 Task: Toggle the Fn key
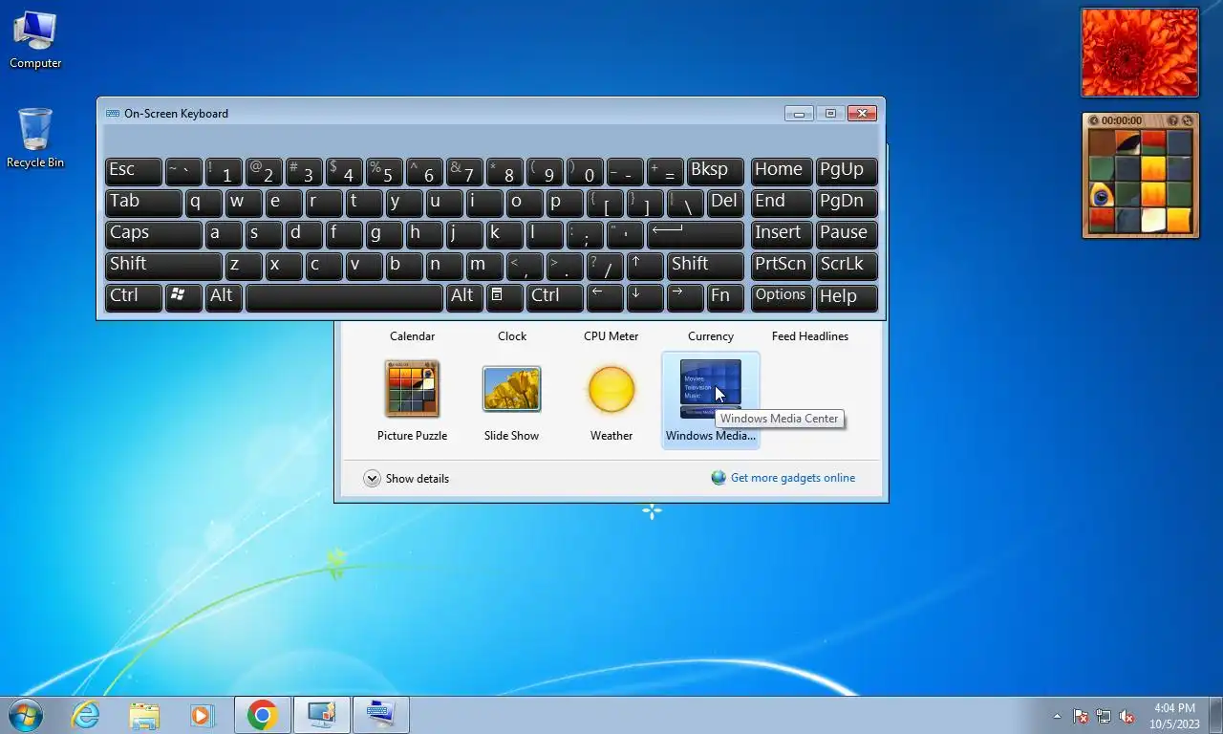point(725,297)
